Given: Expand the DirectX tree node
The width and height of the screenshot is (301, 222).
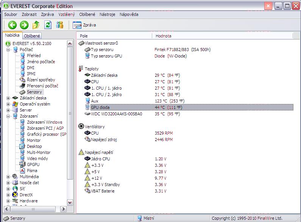Looking at the screenshot, I should [x=8, y=195].
